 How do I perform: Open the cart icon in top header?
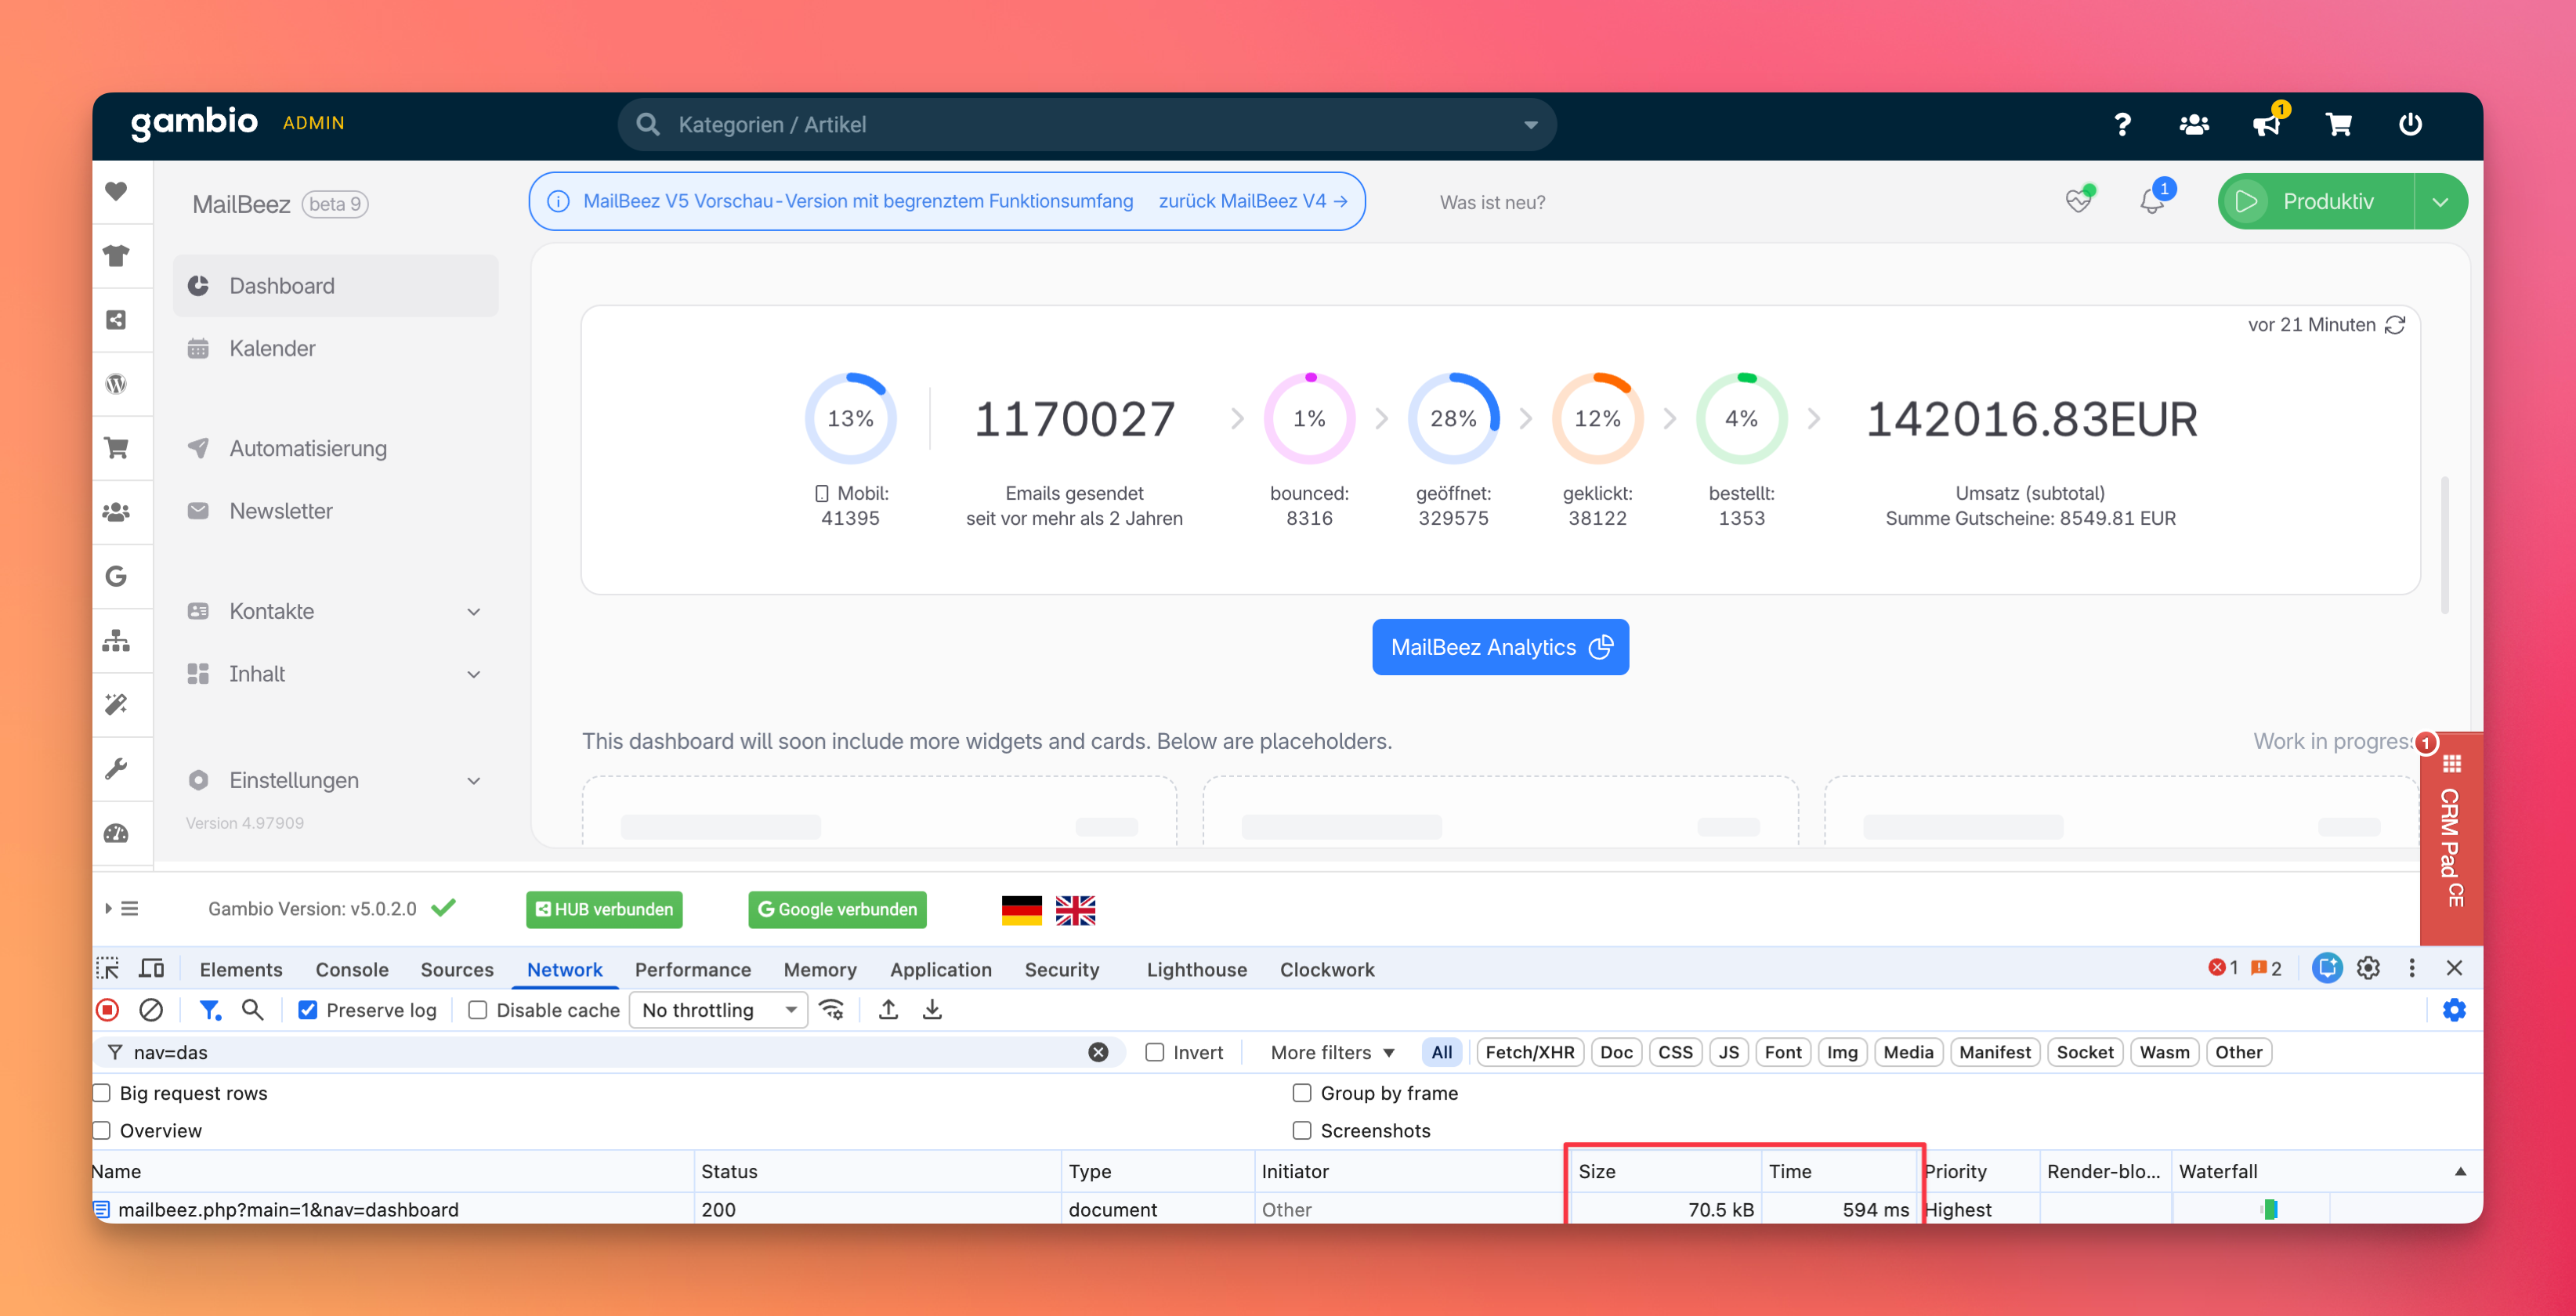(x=2338, y=124)
